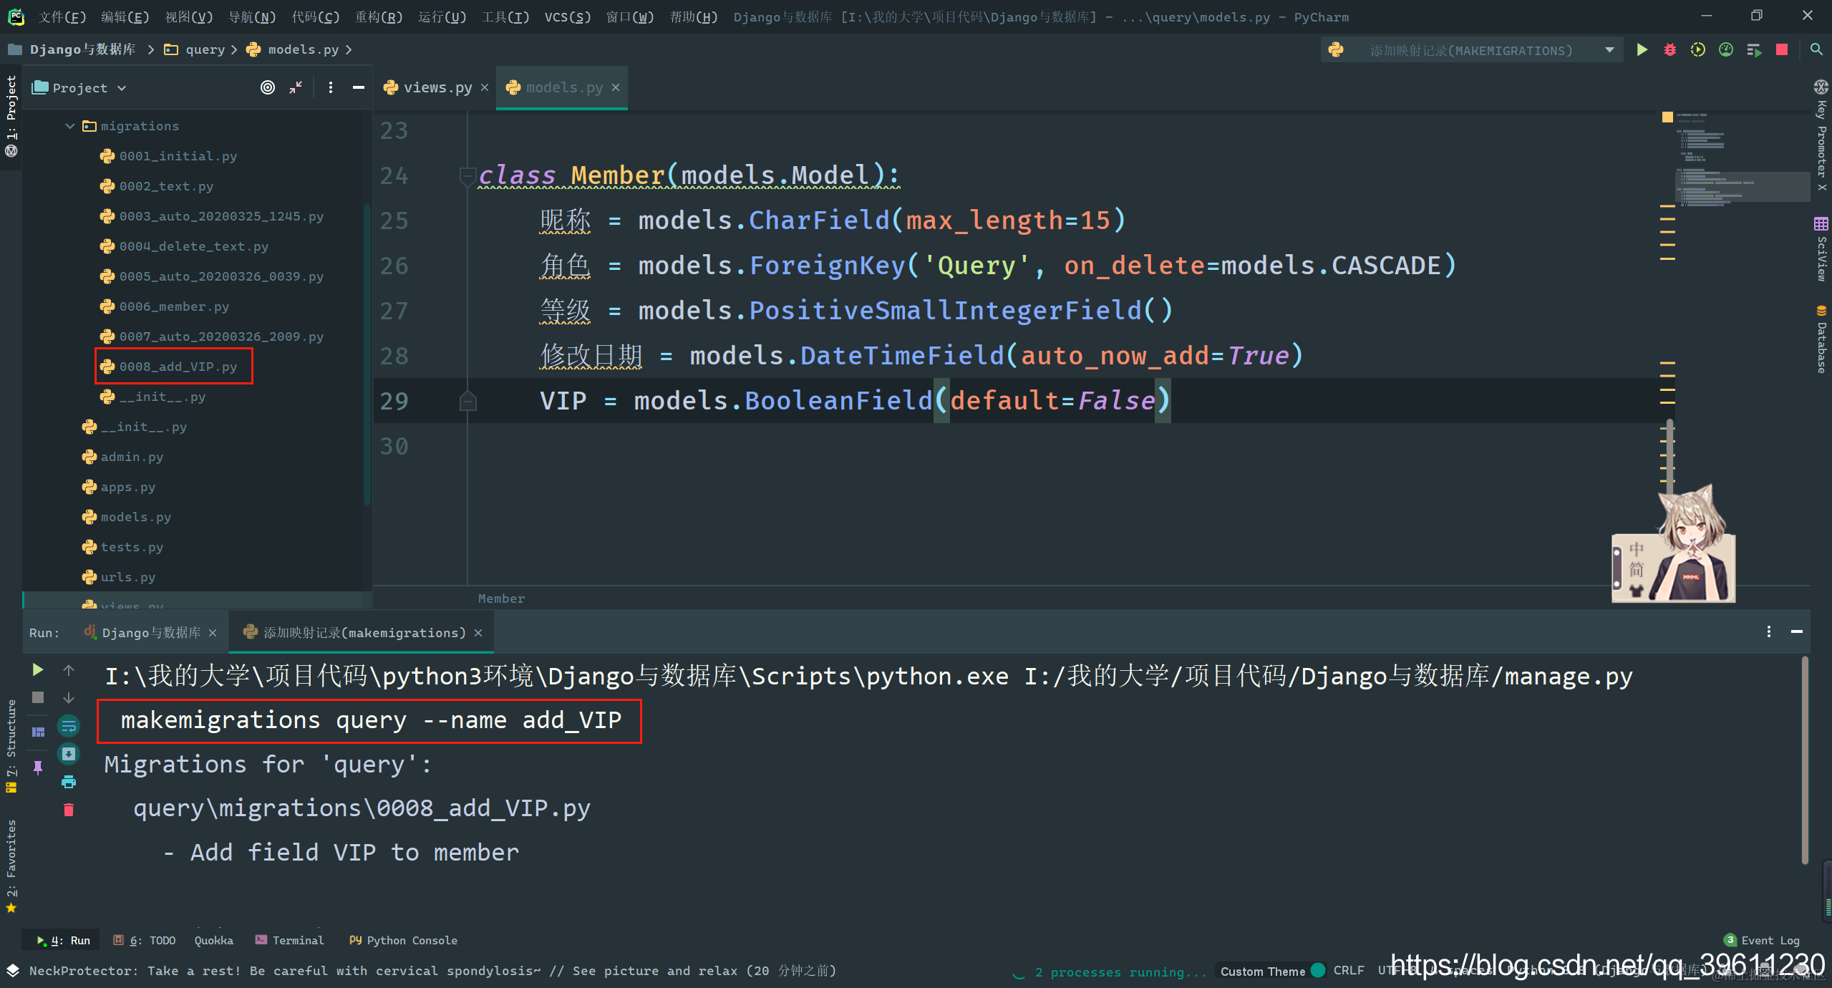
Task: Click the Run console vertical scrollbar
Action: click(1805, 760)
